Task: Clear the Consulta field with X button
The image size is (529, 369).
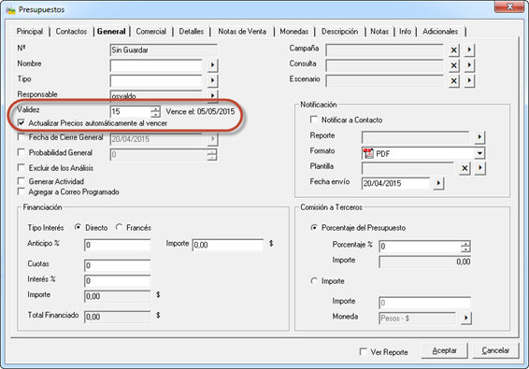Action: click(x=454, y=65)
